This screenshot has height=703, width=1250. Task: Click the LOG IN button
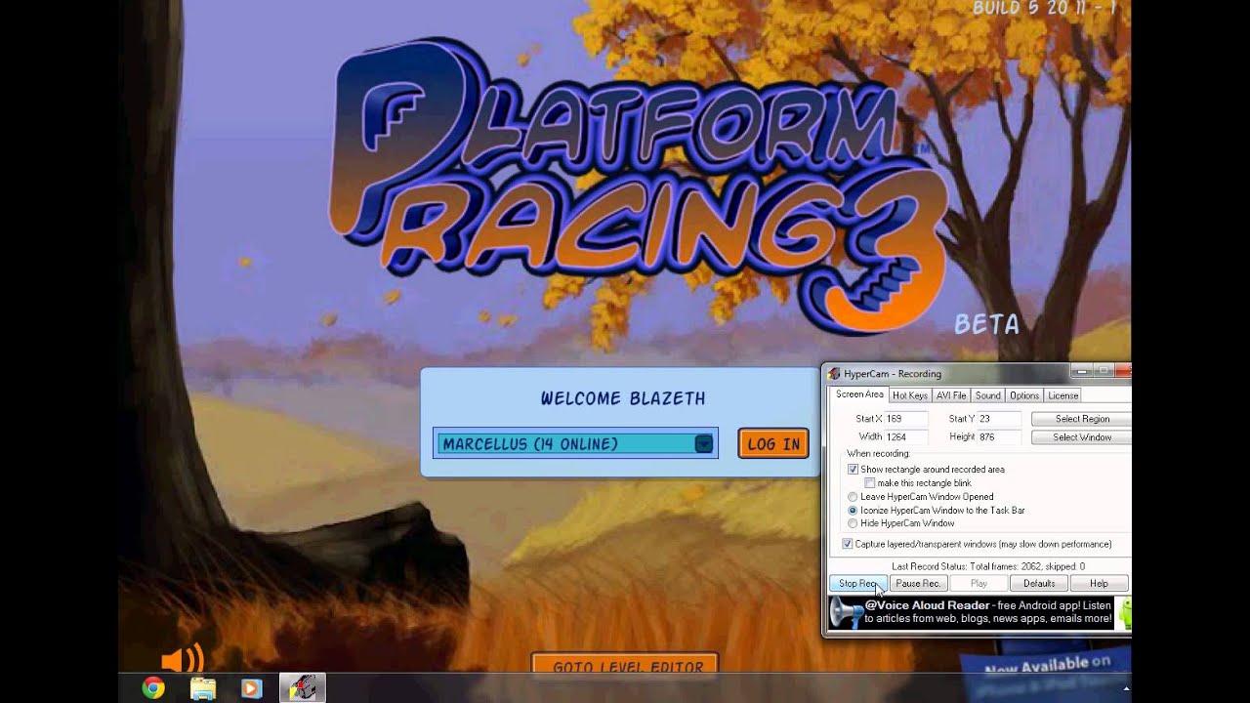point(773,443)
